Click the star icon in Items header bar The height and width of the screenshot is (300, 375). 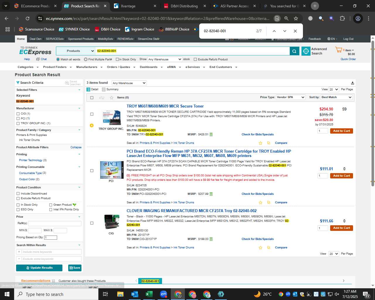coord(112,98)
